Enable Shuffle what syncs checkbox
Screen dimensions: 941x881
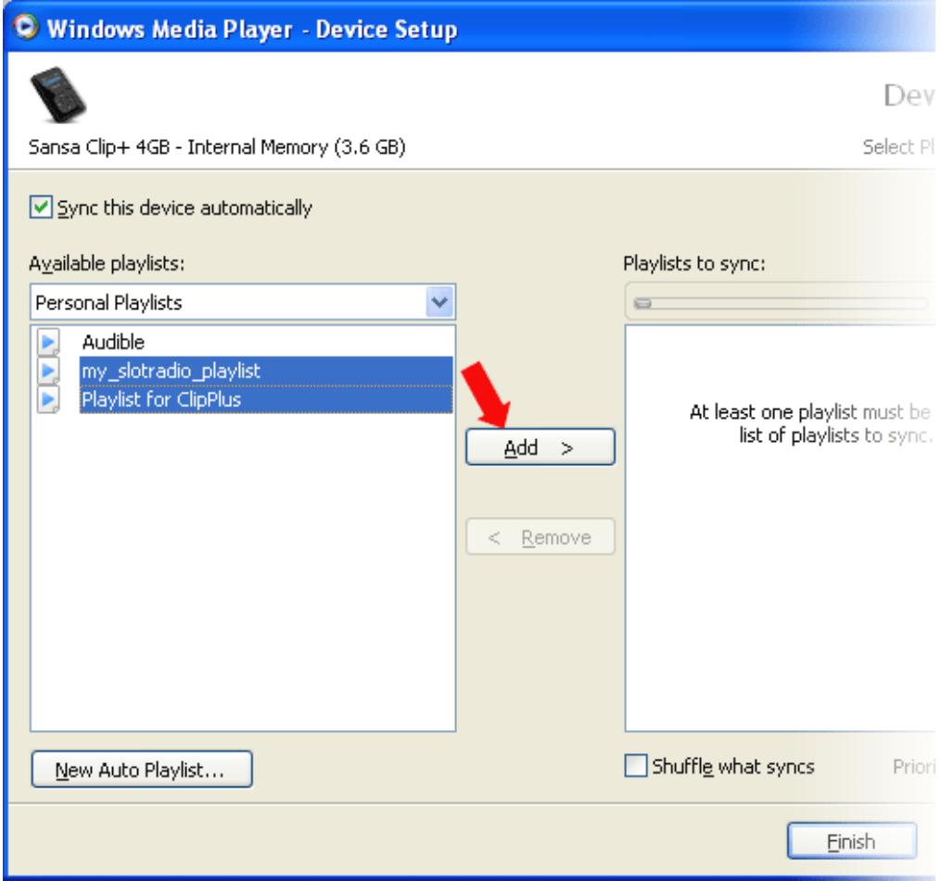[636, 766]
